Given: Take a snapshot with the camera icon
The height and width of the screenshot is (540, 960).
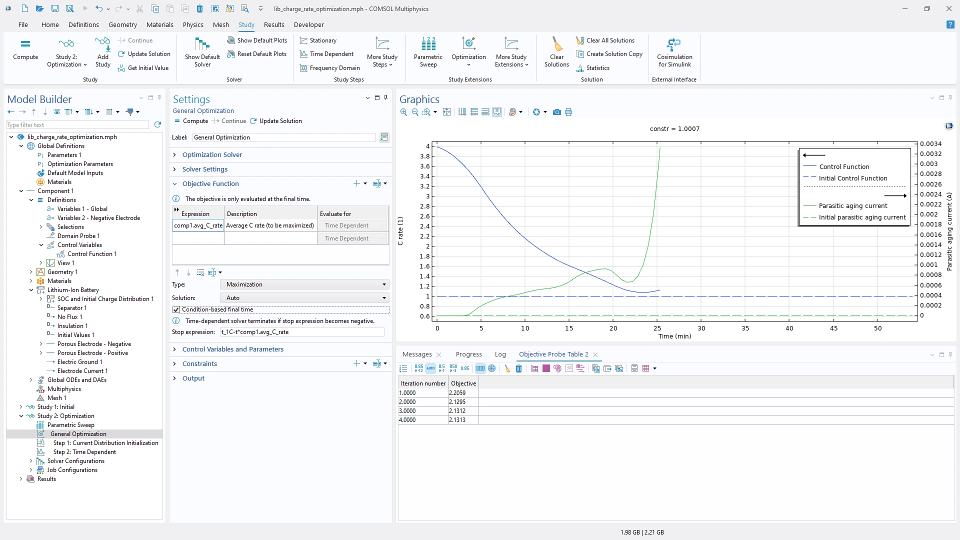Looking at the screenshot, I should tap(556, 112).
